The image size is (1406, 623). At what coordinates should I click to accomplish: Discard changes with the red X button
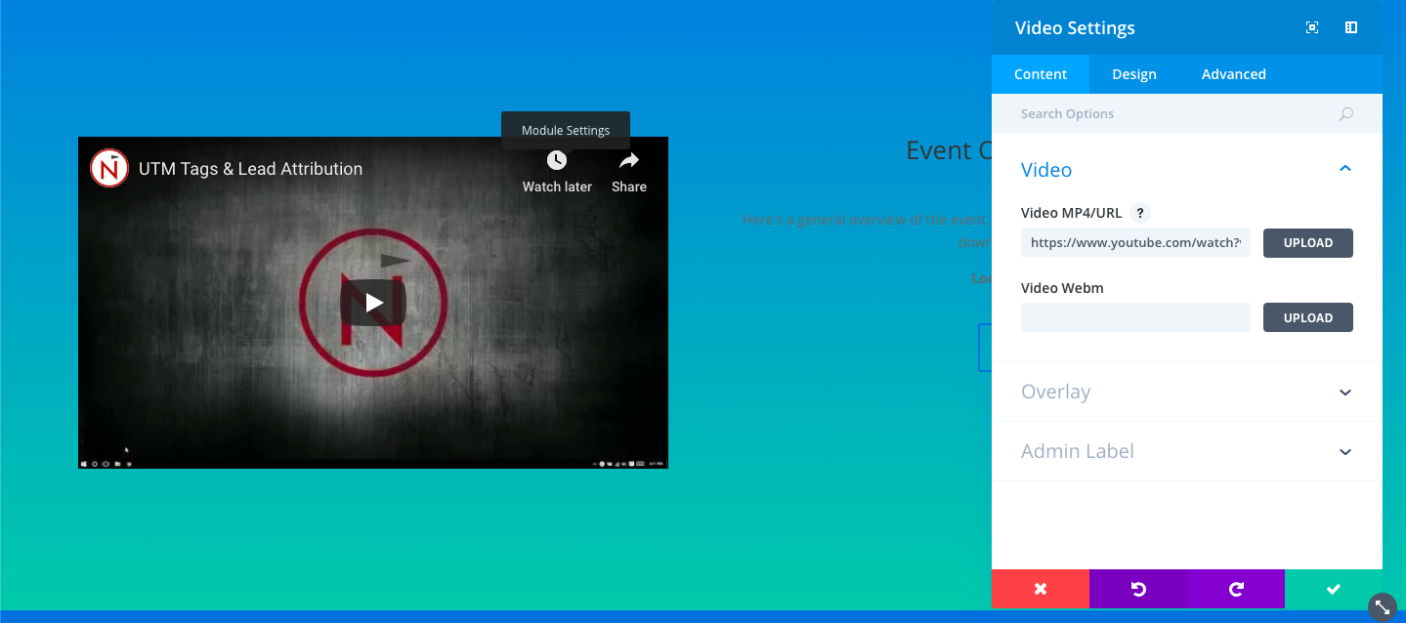[x=1041, y=589]
